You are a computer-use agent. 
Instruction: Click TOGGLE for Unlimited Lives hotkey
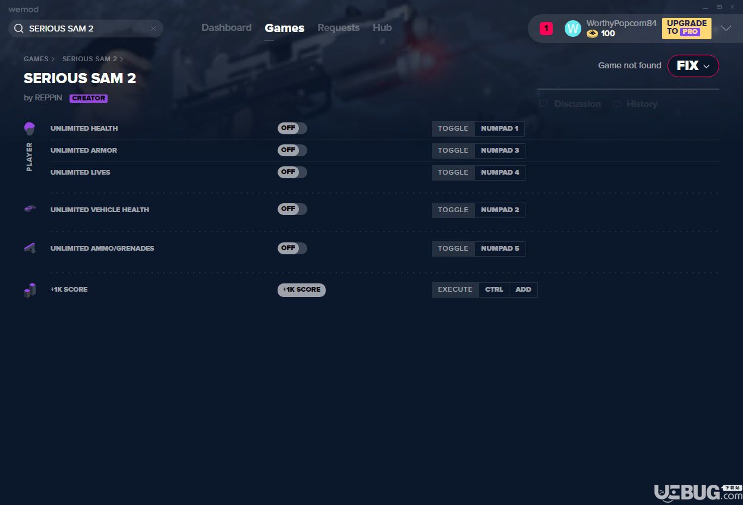point(454,172)
